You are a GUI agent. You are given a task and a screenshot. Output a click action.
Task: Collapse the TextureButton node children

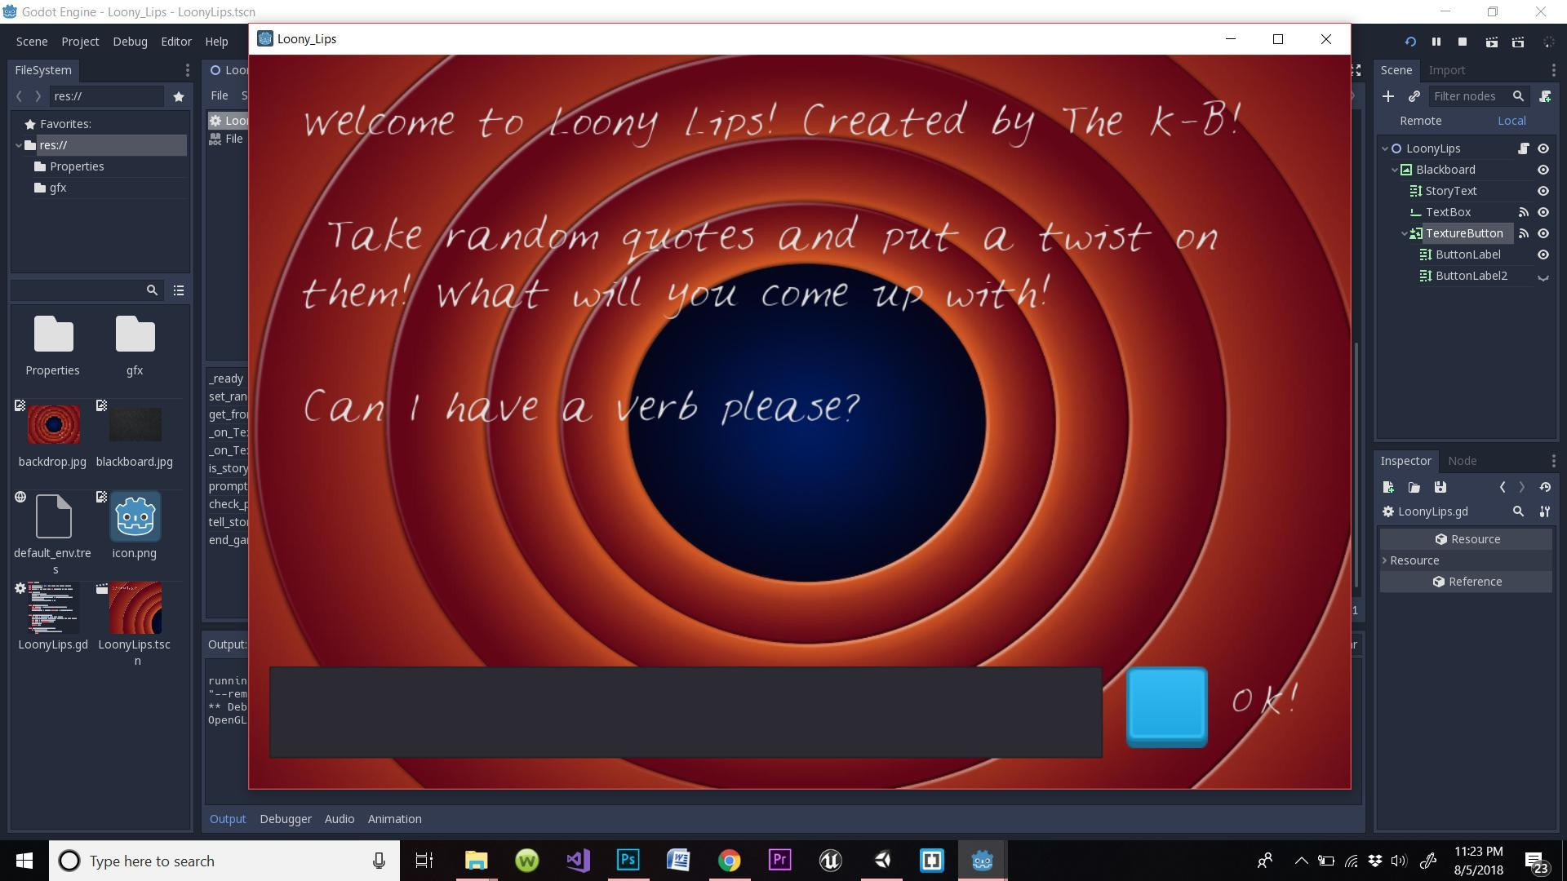(1405, 233)
